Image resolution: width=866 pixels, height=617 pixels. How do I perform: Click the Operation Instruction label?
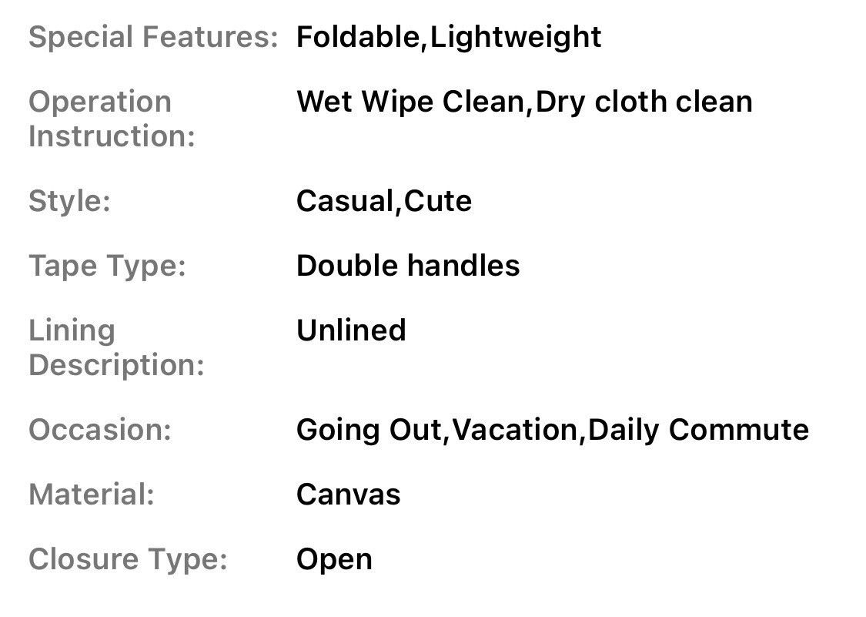(111, 119)
